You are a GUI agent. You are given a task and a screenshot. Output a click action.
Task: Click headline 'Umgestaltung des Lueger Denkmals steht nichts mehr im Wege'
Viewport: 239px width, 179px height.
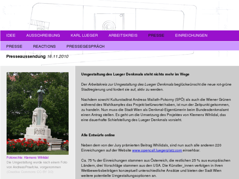pos(135,74)
